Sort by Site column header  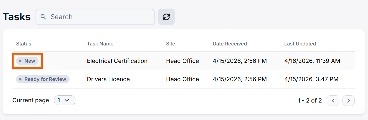[x=171, y=44]
